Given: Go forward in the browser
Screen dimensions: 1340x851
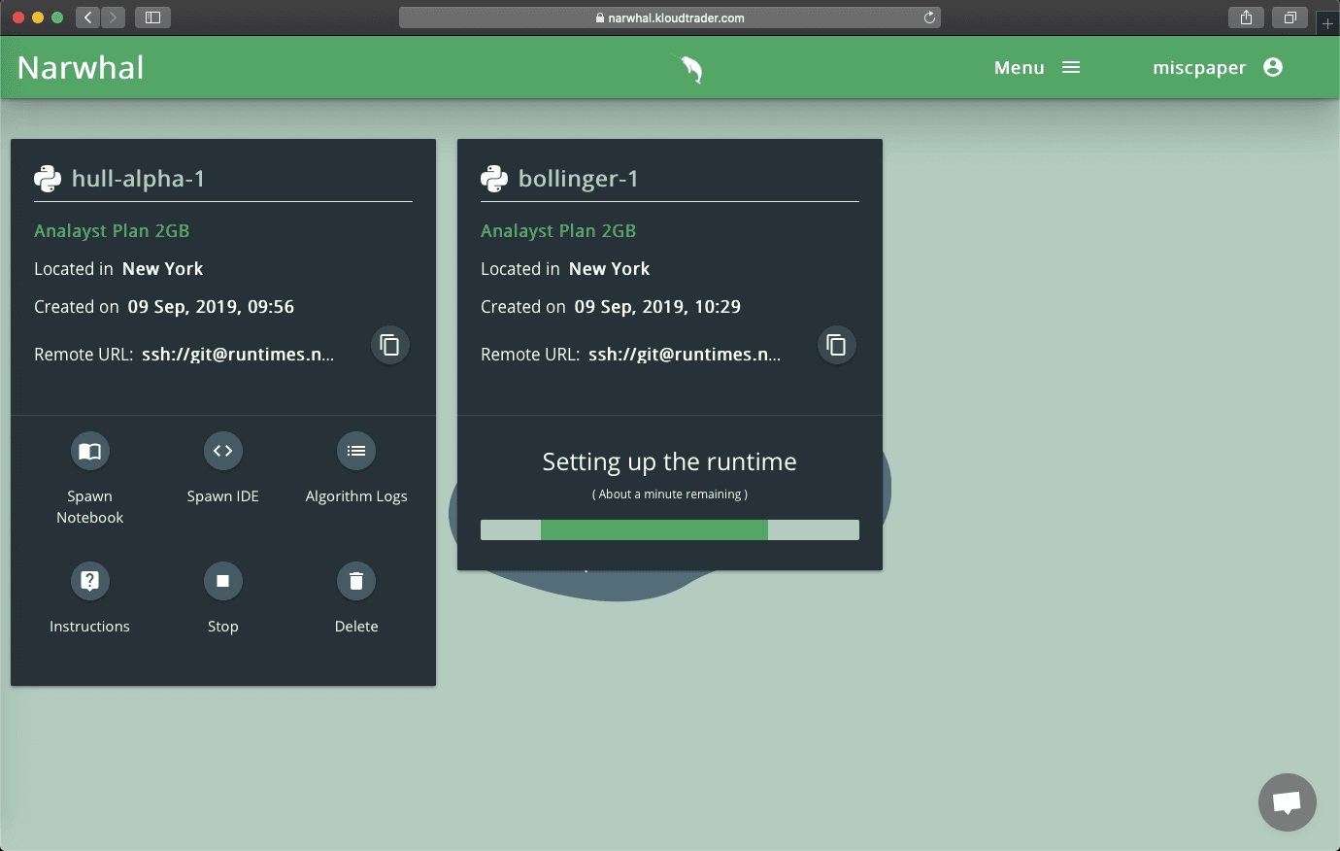Looking at the screenshot, I should tap(113, 17).
